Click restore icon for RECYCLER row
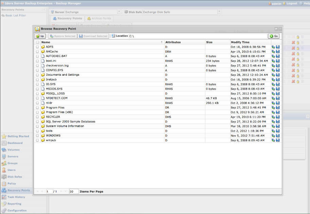This screenshot has height=214, width=310. [273, 117]
